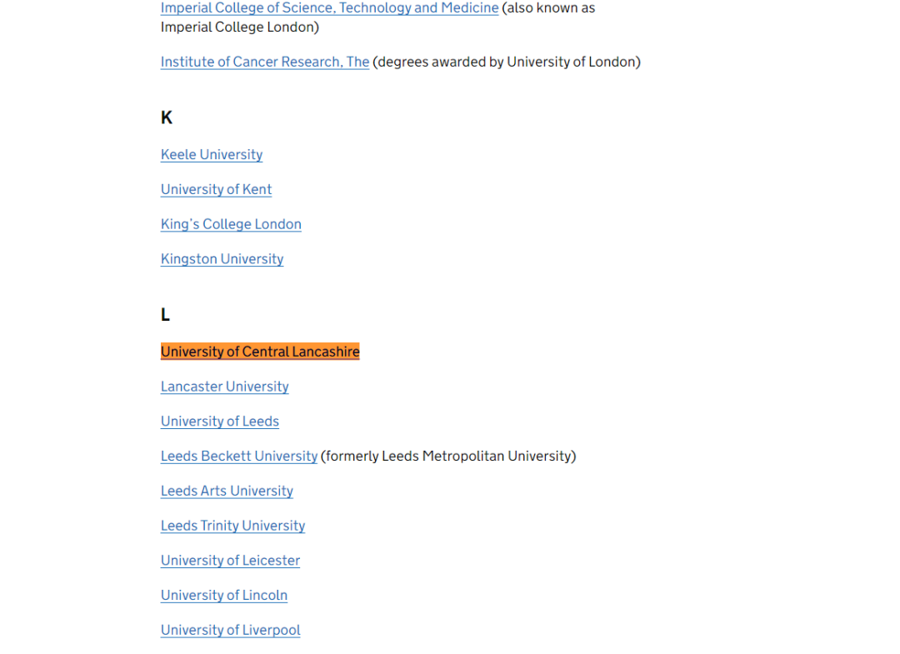Click the letter L section heading
This screenshot has width=900, height=654.
click(165, 315)
